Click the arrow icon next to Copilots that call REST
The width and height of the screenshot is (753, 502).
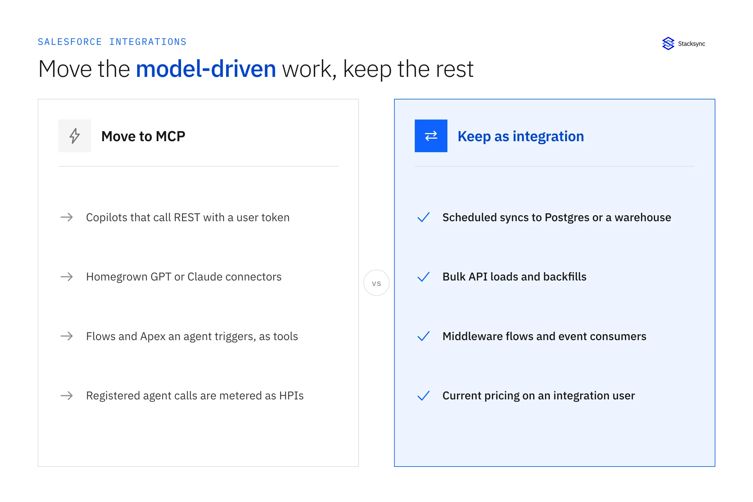67,217
